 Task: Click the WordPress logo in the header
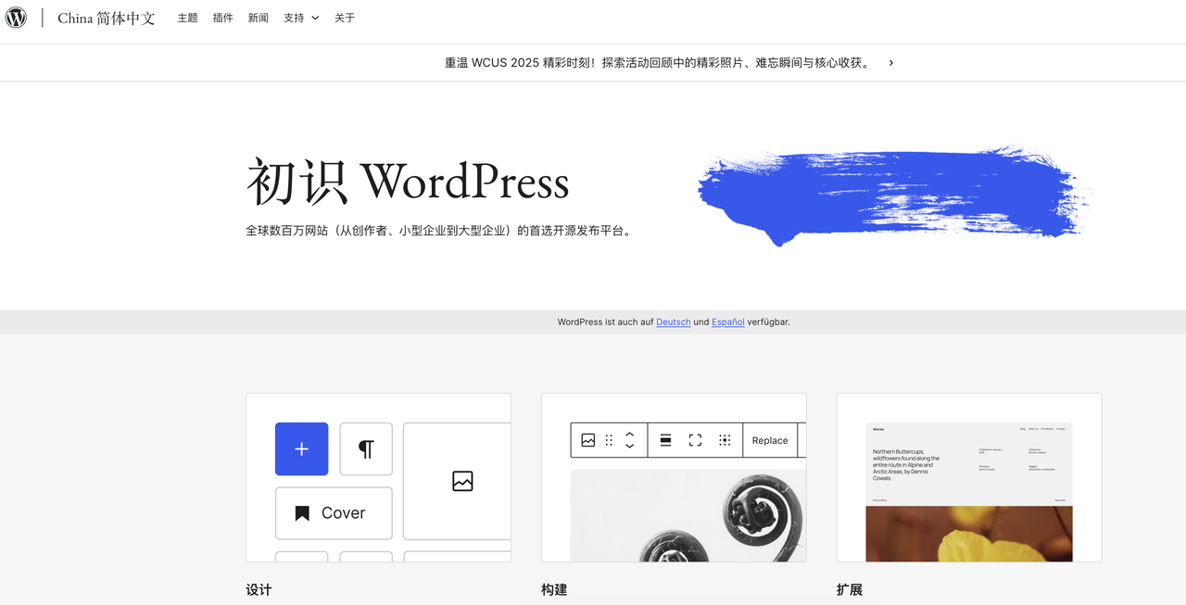[16, 18]
